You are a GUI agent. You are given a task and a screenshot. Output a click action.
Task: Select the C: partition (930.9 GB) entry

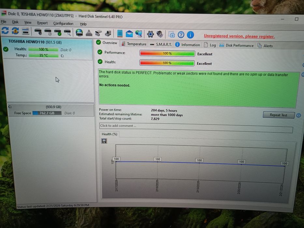pyautogui.click(x=51, y=110)
